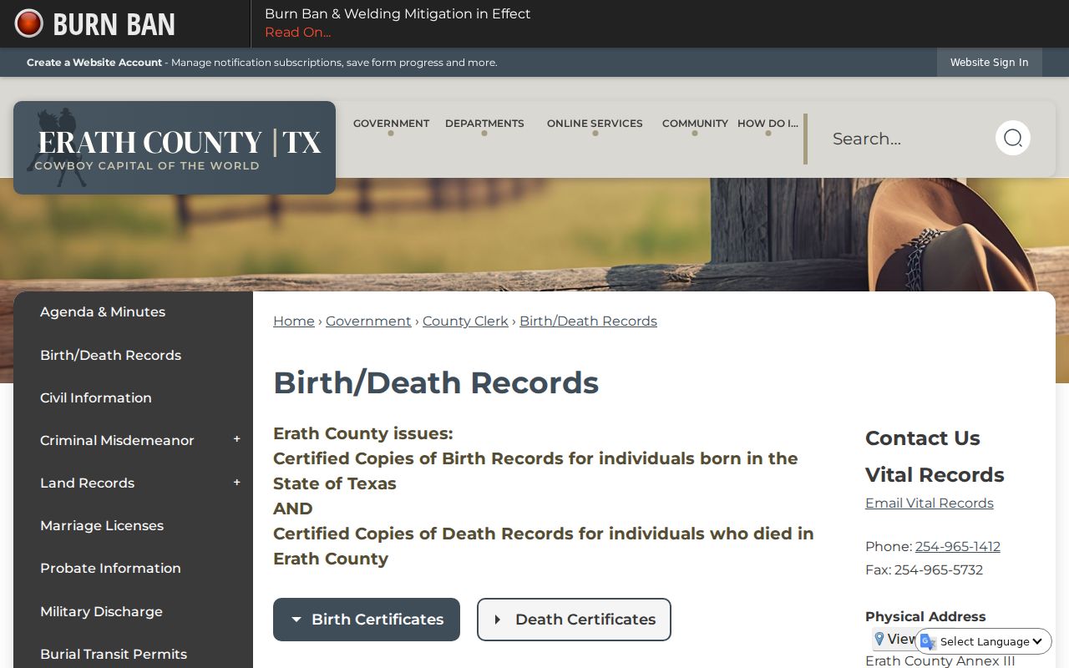Click the Website Sign In button
1069x668 pixels.
[990, 63]
